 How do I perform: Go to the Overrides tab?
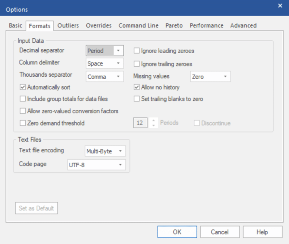click(99, 25)
